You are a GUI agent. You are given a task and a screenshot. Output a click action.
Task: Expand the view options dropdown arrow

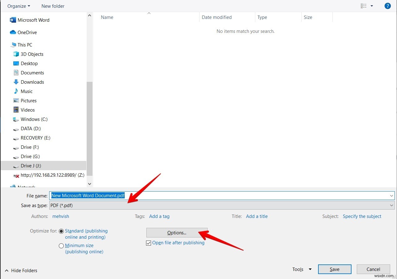(372, 6)
